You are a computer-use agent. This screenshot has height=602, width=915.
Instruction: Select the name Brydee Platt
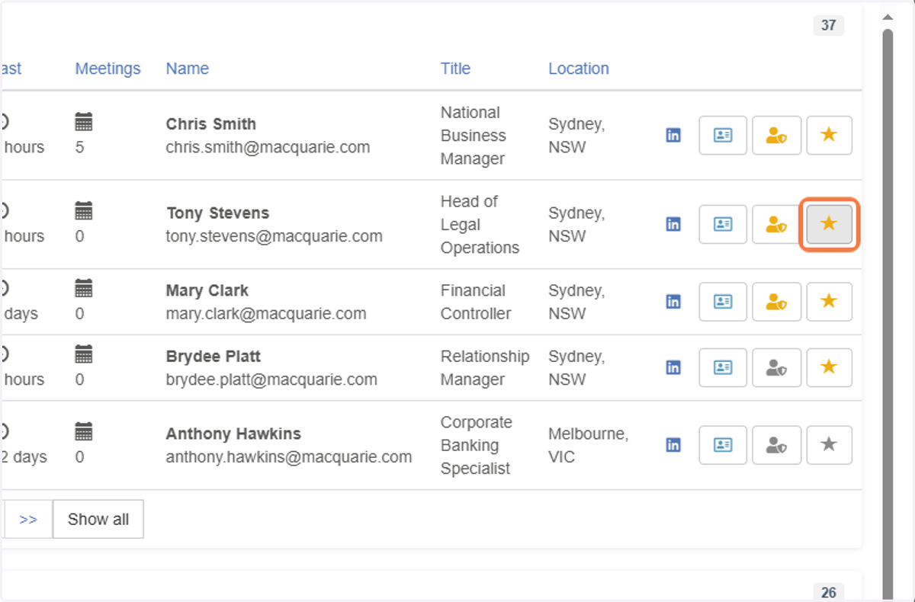pyautogui.click(x=213, y=357)
